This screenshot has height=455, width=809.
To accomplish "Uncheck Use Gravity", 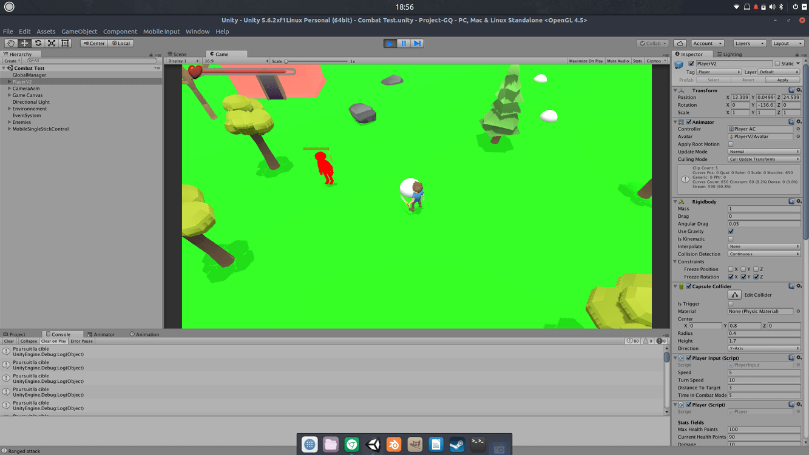I will coord(731,232).
